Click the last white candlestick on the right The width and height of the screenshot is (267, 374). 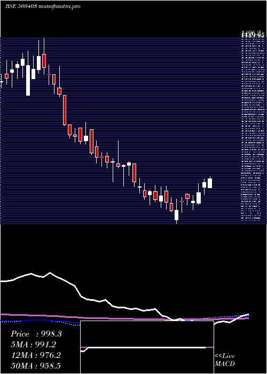pos(210,183)
